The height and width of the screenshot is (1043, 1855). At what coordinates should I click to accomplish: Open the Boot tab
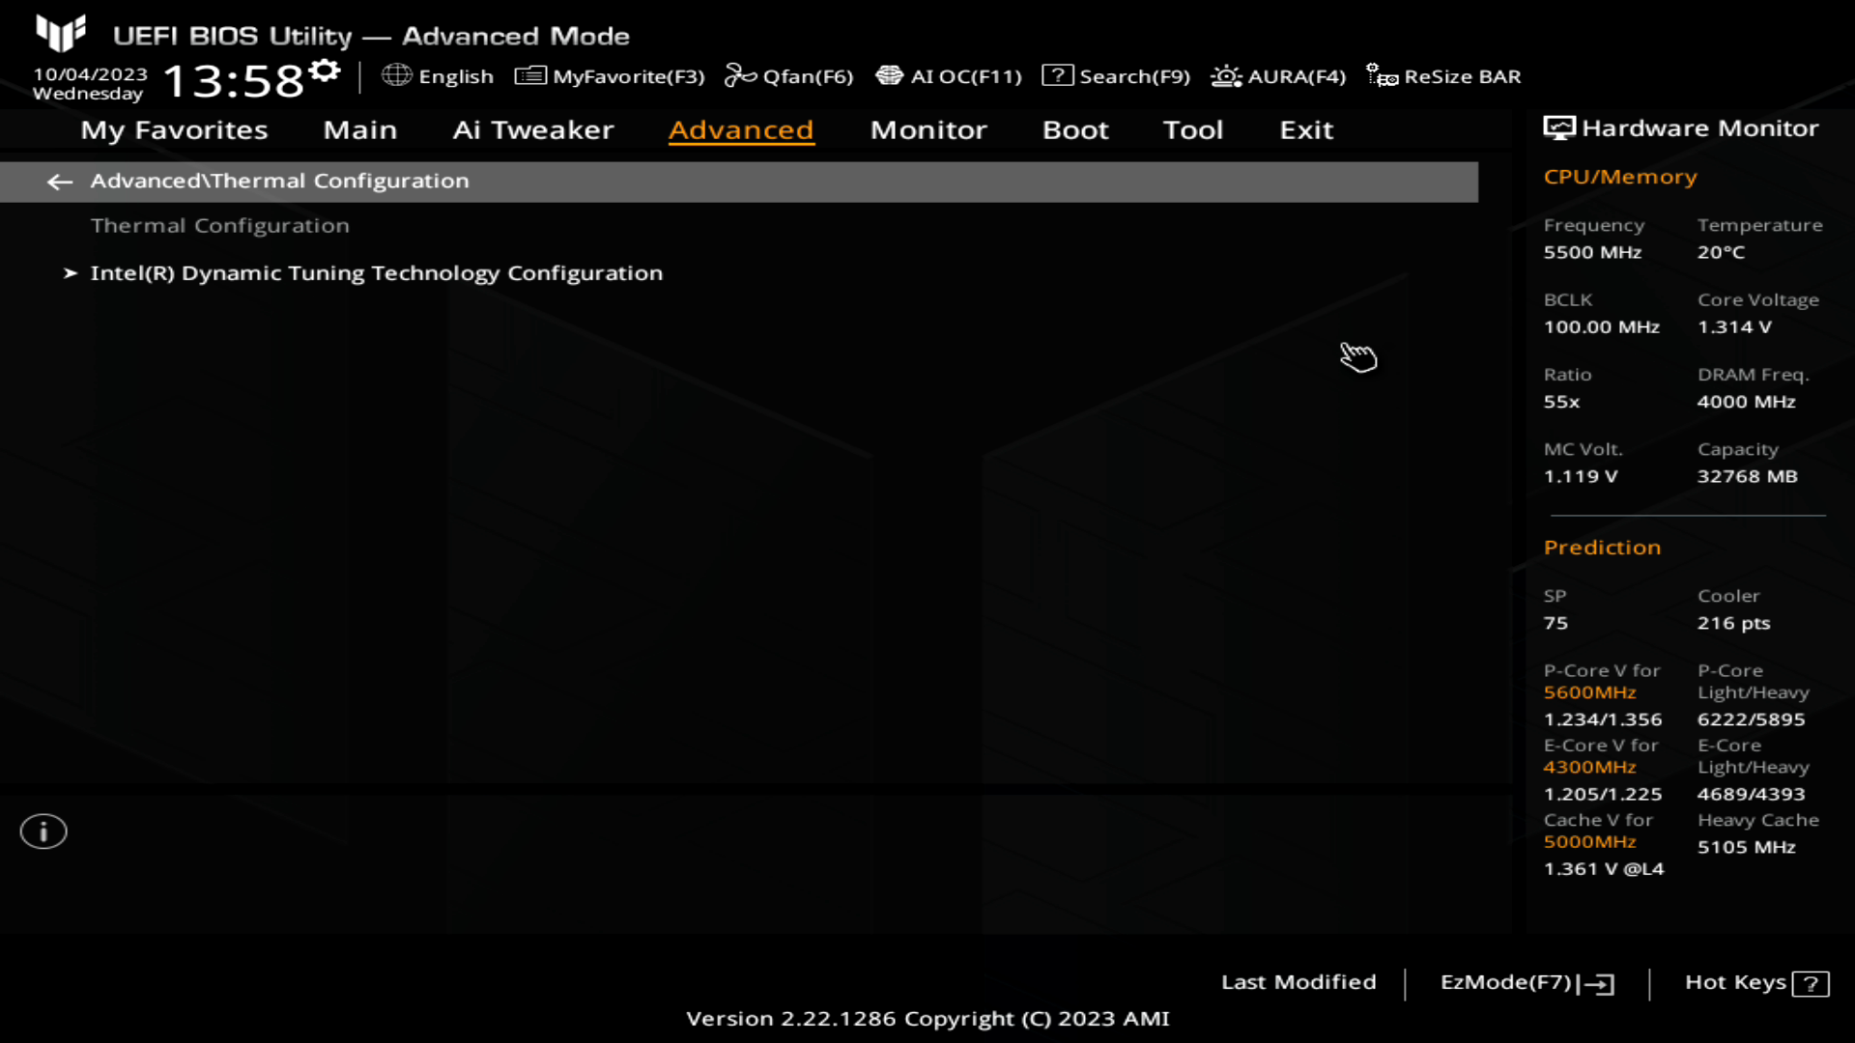click(1075, 129)
